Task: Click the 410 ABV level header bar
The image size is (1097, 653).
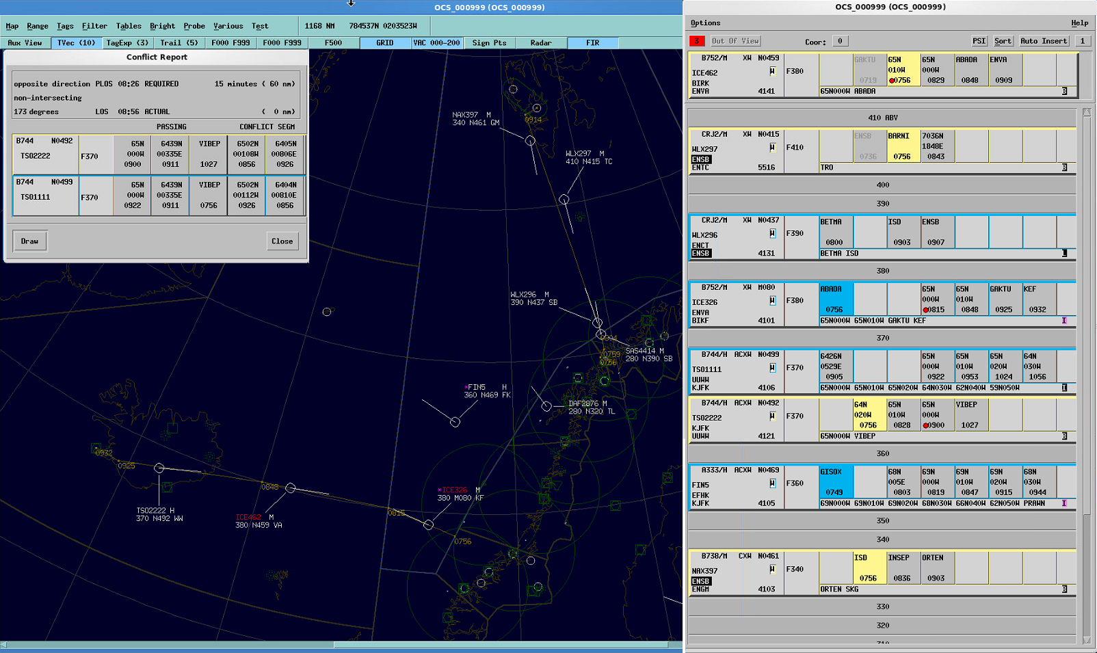Action: click(882, 118)
